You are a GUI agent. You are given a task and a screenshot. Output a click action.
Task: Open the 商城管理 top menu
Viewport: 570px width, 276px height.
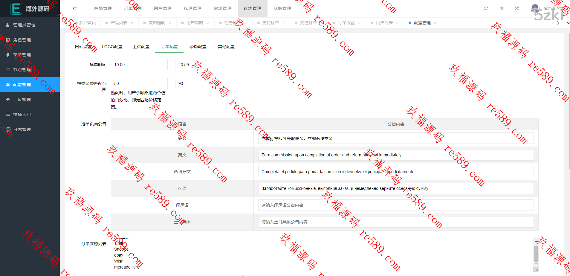point(282,8)
